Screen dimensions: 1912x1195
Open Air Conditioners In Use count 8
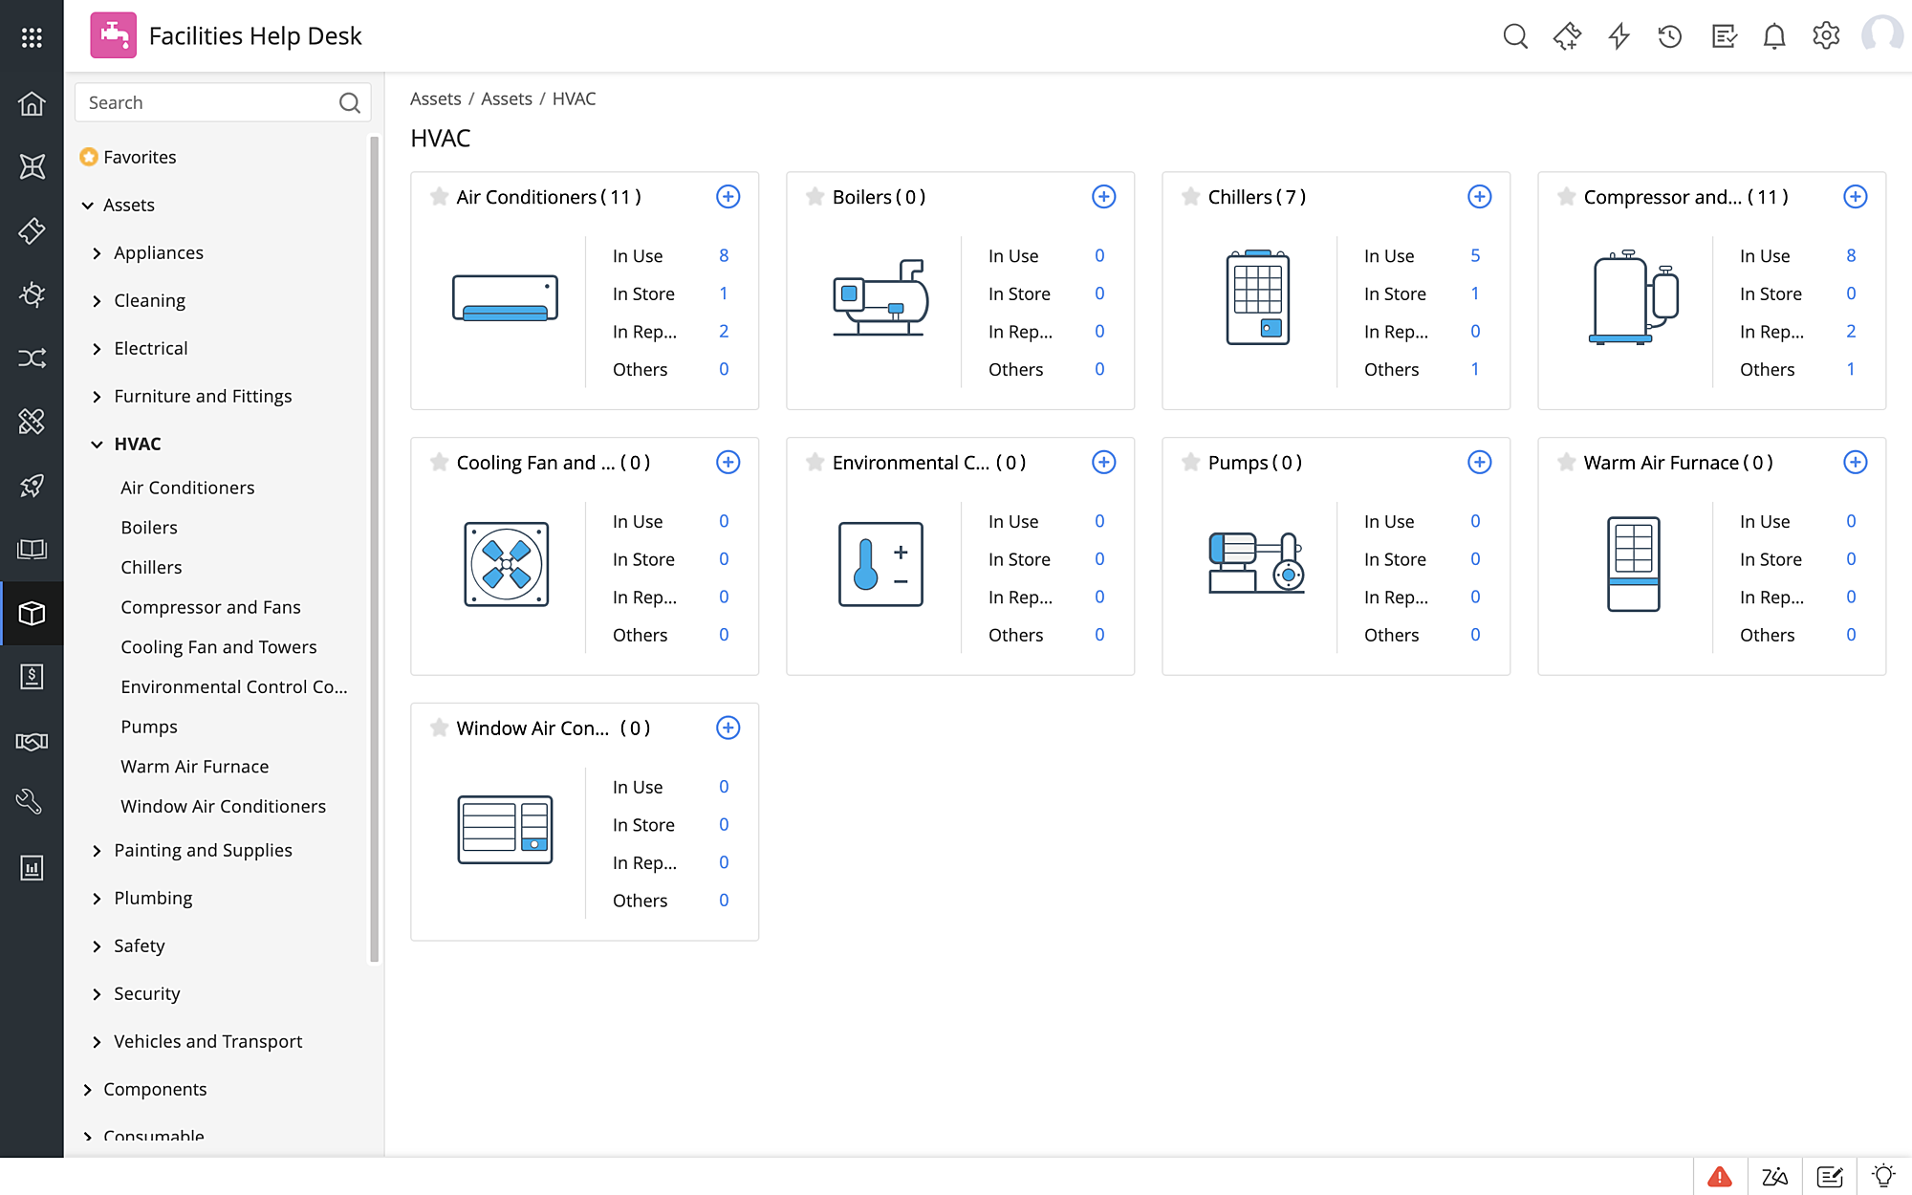(x=724, y=255)
